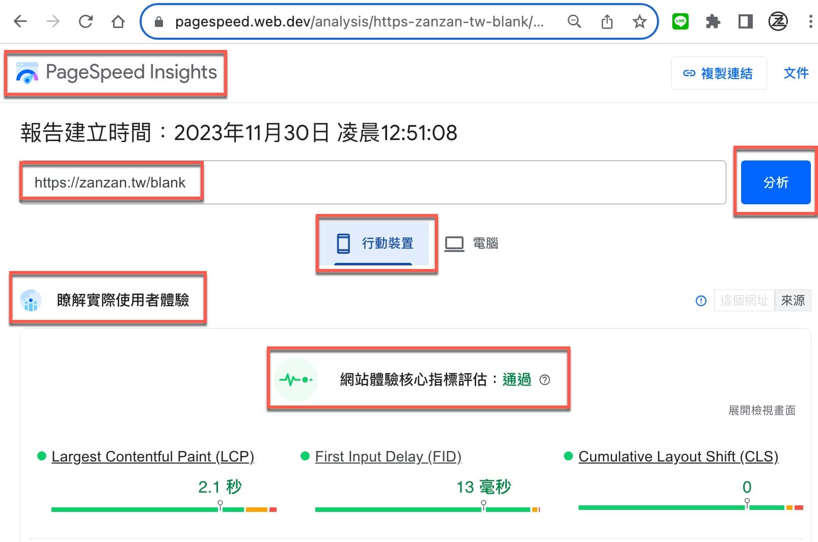
Task: Click the CLS value 0
Action: point(747,487)
